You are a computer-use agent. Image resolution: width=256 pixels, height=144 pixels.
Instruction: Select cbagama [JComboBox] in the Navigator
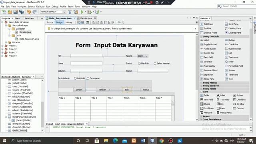23,103
